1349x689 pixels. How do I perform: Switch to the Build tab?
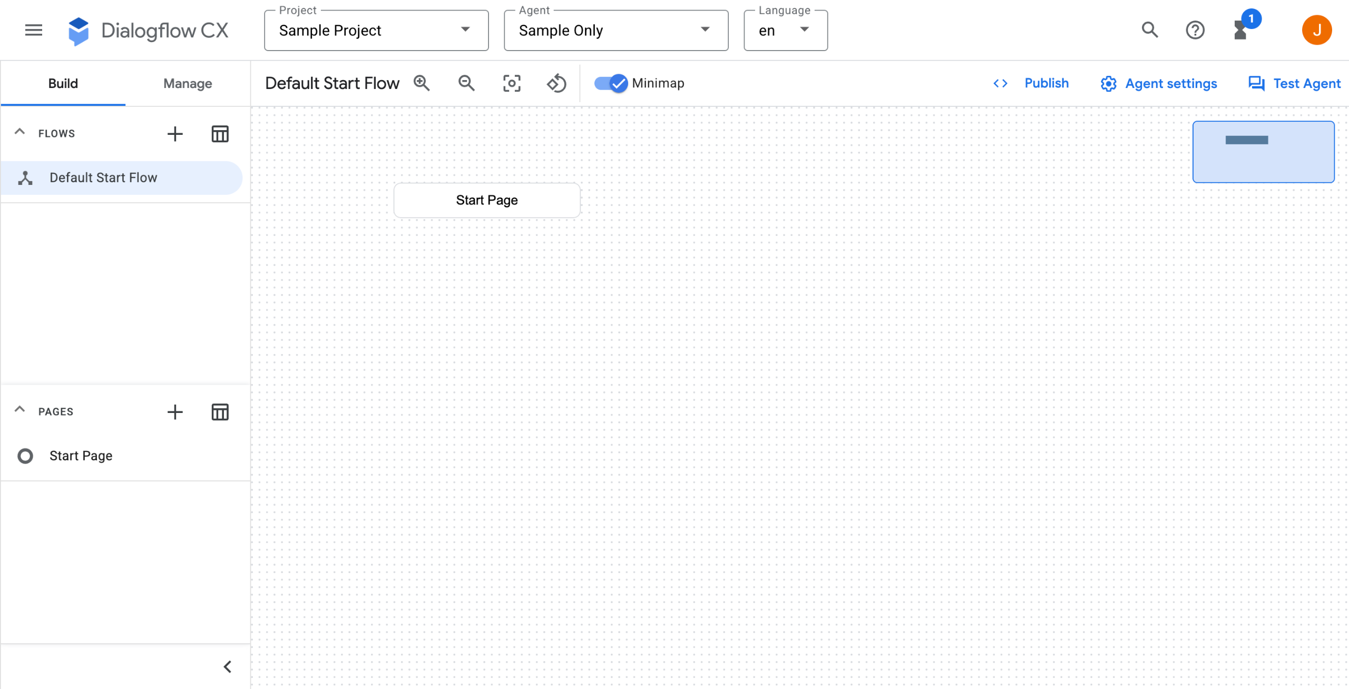click(63, 83)
